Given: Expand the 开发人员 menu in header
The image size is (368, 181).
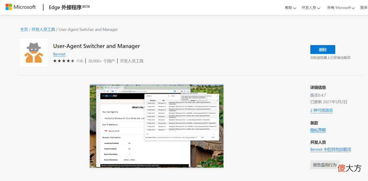Looking at the screenshot, I should coord(311,8).
